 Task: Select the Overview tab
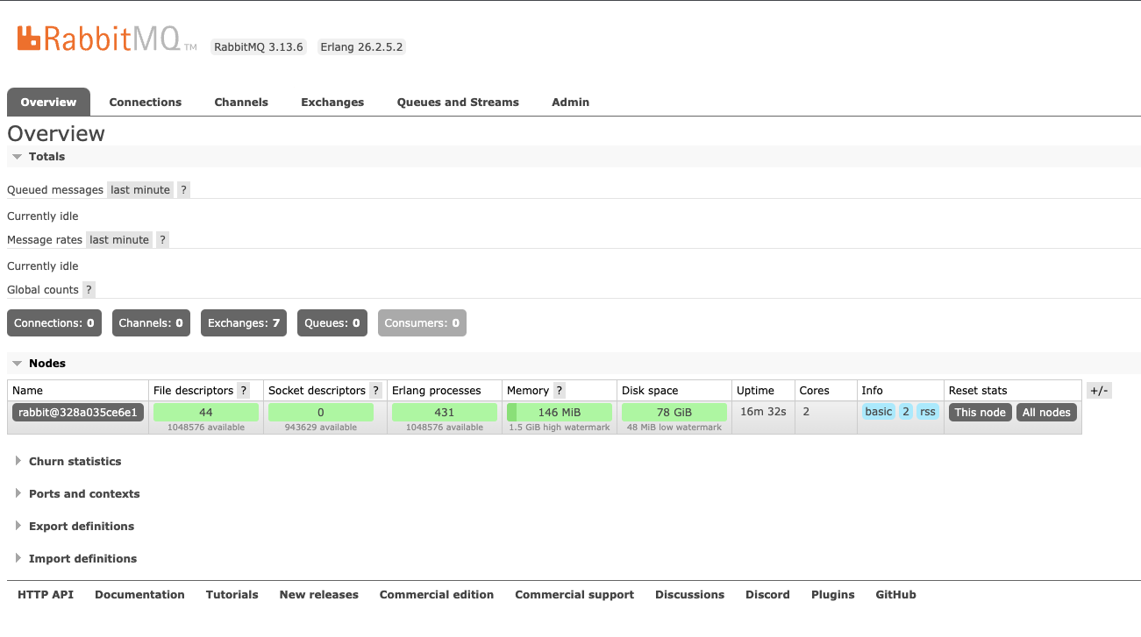[x=48, y=102]
